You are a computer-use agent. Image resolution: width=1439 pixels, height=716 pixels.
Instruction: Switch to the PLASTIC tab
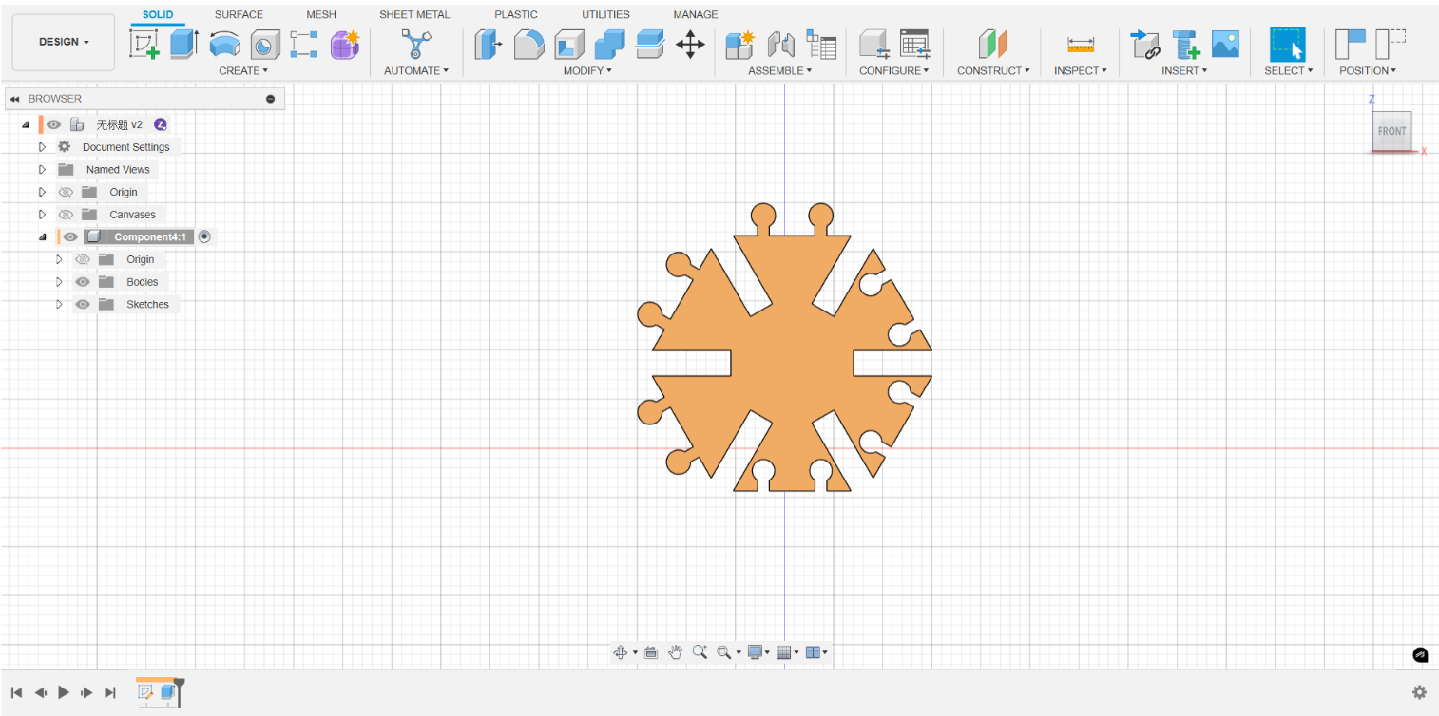click(x=516, y=14)
